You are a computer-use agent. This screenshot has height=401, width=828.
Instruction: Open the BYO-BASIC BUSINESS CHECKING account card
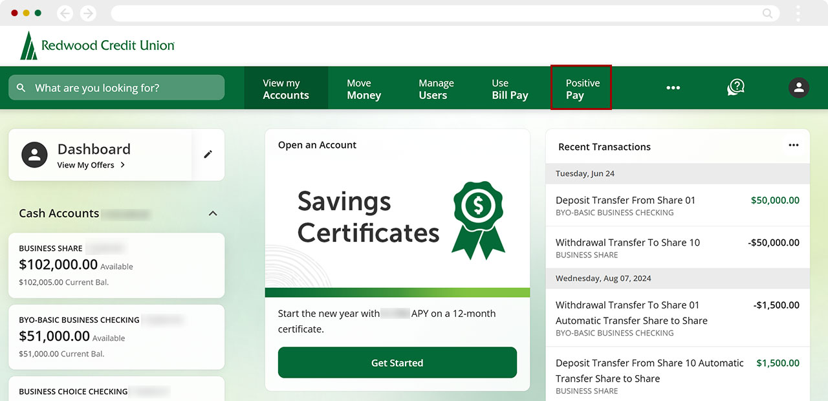coord(116,337)
